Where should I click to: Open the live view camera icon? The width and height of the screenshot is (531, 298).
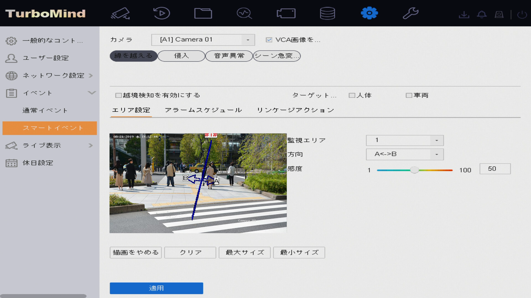click(x=121, y=13)
